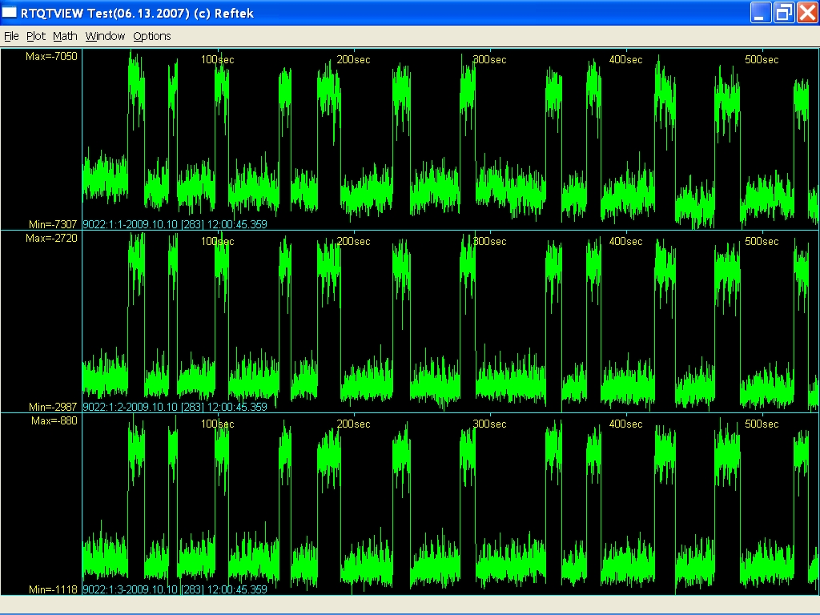
Task: Click the 400sec marker in channel 9022:1:2 plot
Action: click(x=625, y=242)
